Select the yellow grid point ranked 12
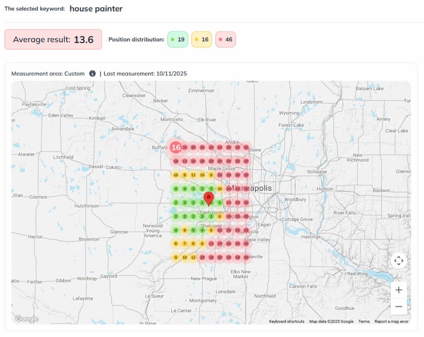 (x=193, y=258)
